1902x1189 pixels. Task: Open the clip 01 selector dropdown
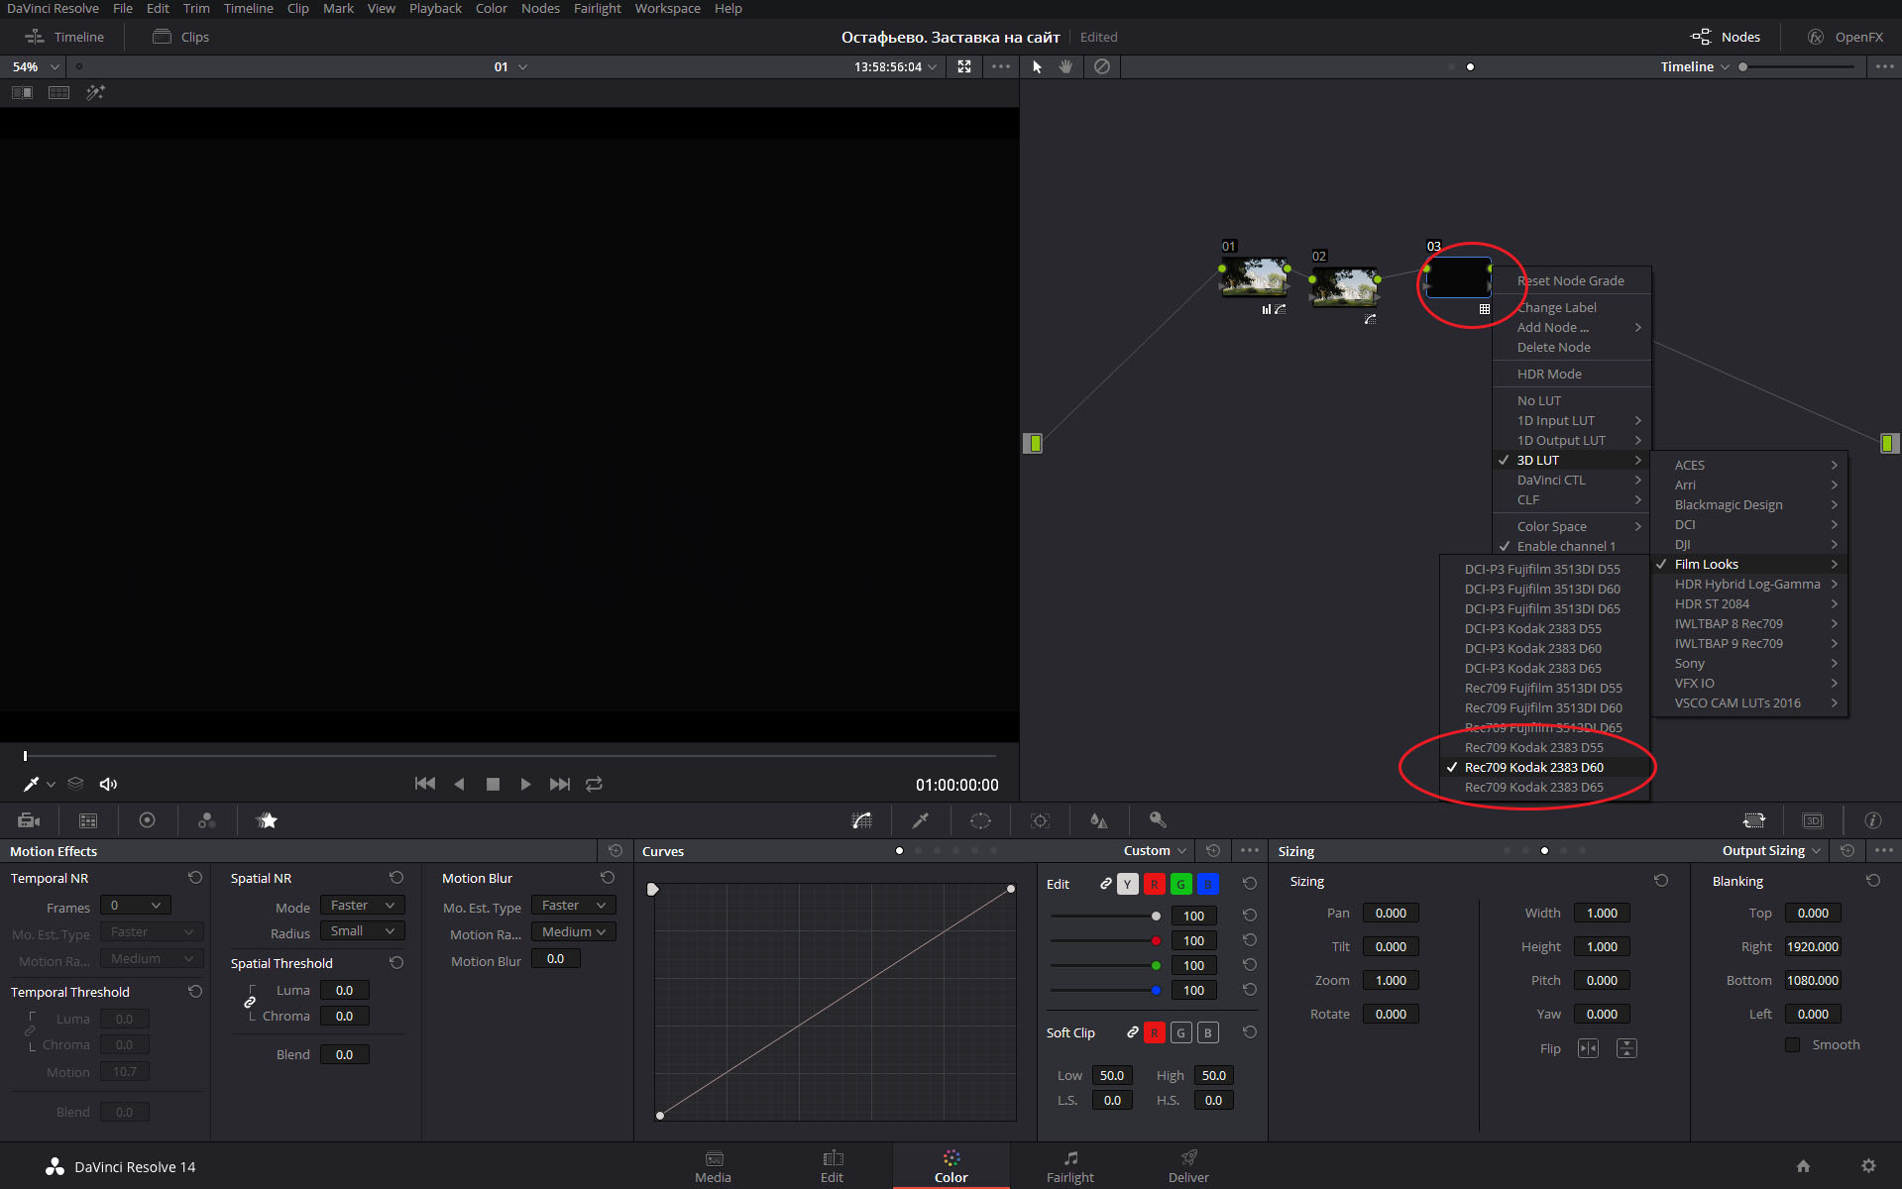[x=509, y=66]
